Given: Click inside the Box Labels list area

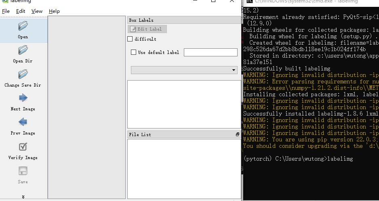Looking at the screenshot, I should tap(184, 104).
